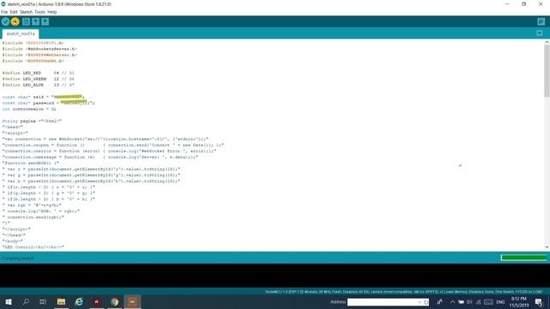This screenshot has height=309, width=550.
Task: Click the ENG language indicator
Action: click(x=500, y=302)
